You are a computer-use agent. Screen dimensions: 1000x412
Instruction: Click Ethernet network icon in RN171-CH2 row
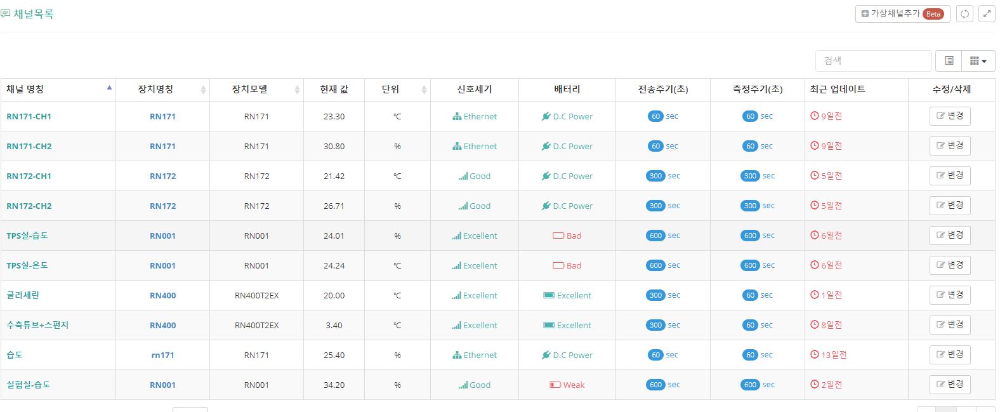(457, 146)
